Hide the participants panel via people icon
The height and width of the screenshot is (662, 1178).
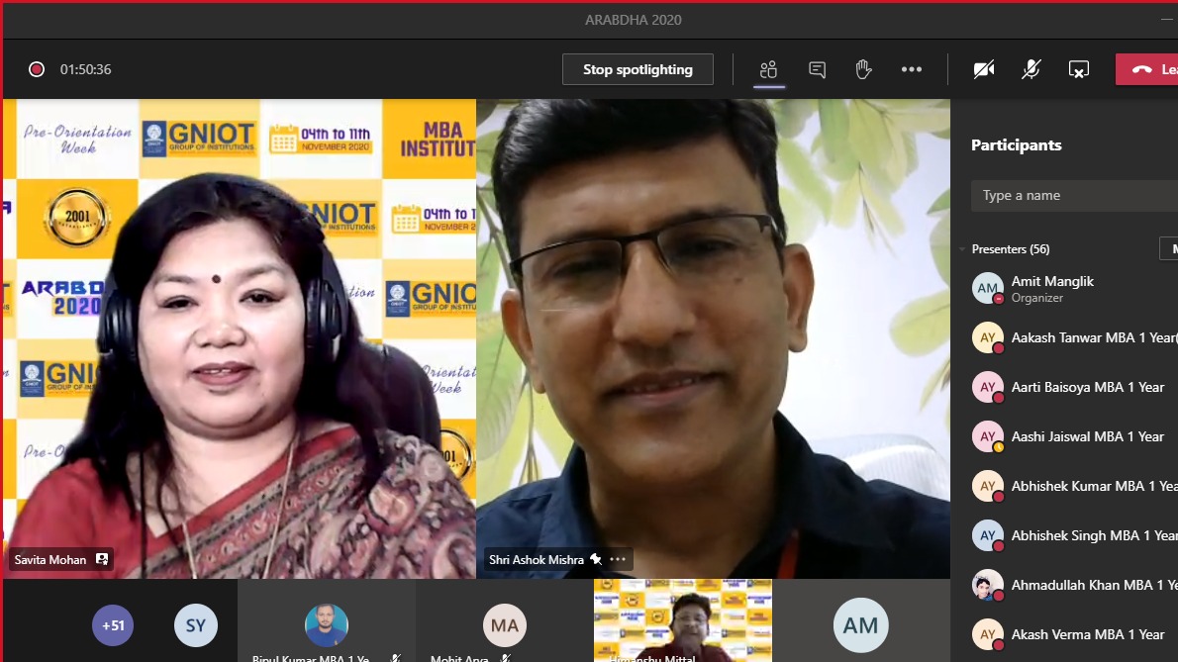[x=768, y=69]
